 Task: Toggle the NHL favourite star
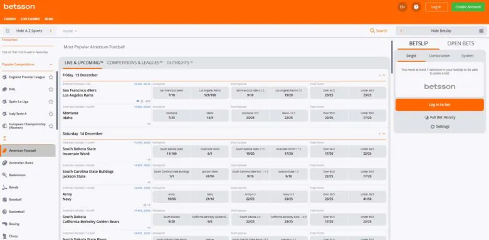(x=51, y=89)
